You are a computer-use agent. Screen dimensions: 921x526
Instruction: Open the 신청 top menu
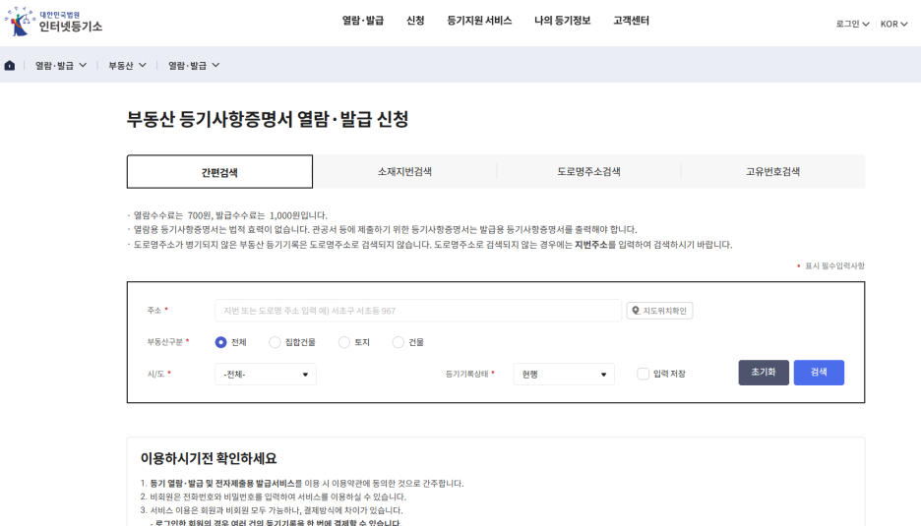pyautogui.click(x=415, y=21)
